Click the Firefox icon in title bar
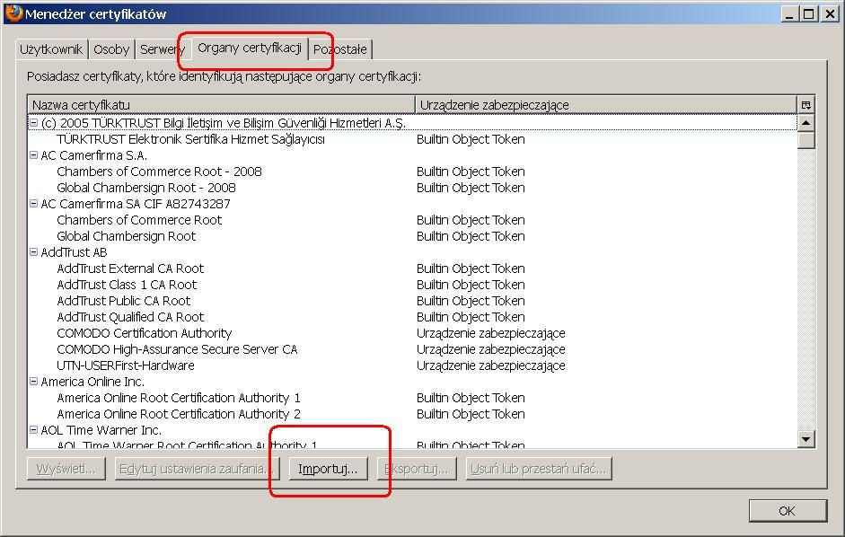Image resolution: width=845 pixels, height=537 pixels. click(x=13, y=13)
